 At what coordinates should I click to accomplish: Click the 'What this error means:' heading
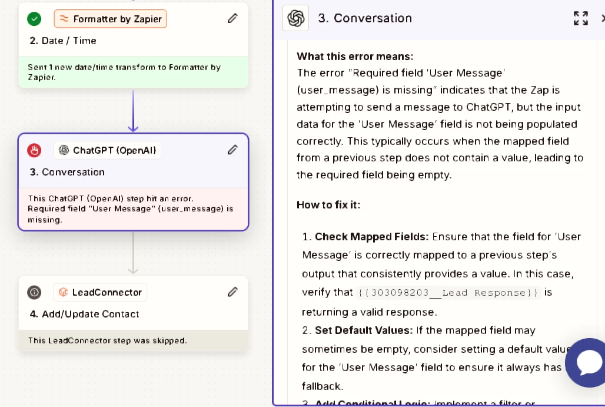coord(355,57)
